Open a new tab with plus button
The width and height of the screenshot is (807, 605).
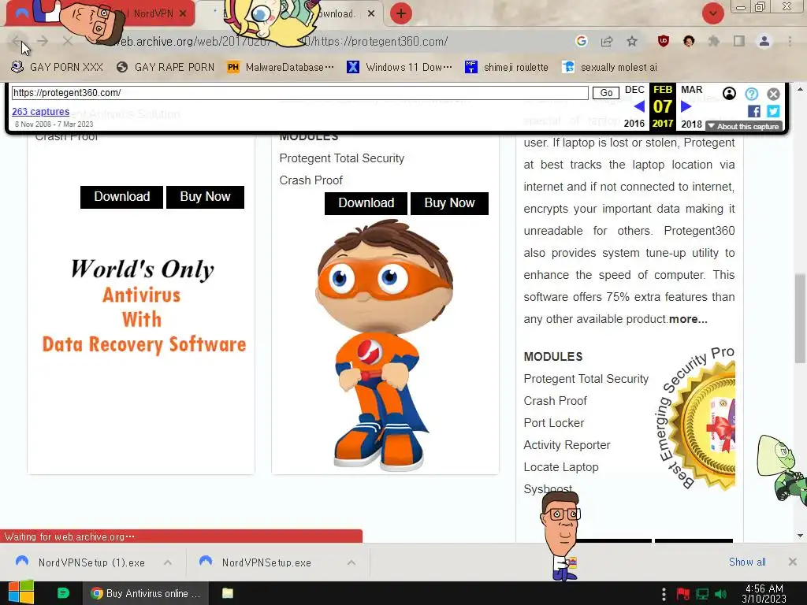401,13
